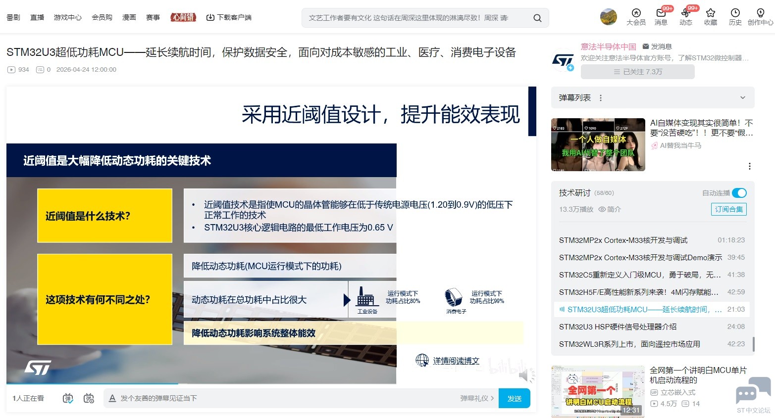This screenshot has height=418, width=775.
Task: Open uploader AI替我当牛马 link
Action: tap(680, 145)
